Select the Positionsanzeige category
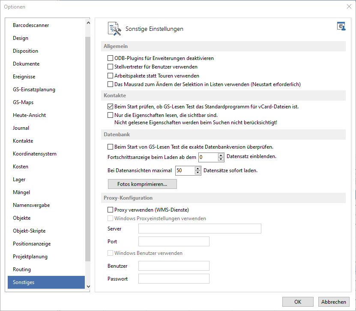This screenshot has height=311, width=356. click(x=46, y=244)
